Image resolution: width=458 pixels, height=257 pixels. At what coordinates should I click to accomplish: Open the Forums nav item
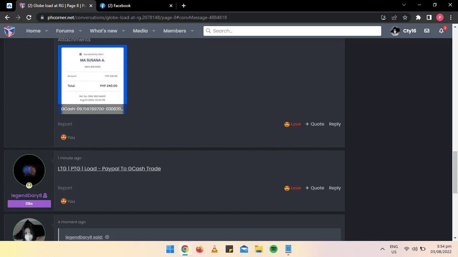click(x=65, y=31)
